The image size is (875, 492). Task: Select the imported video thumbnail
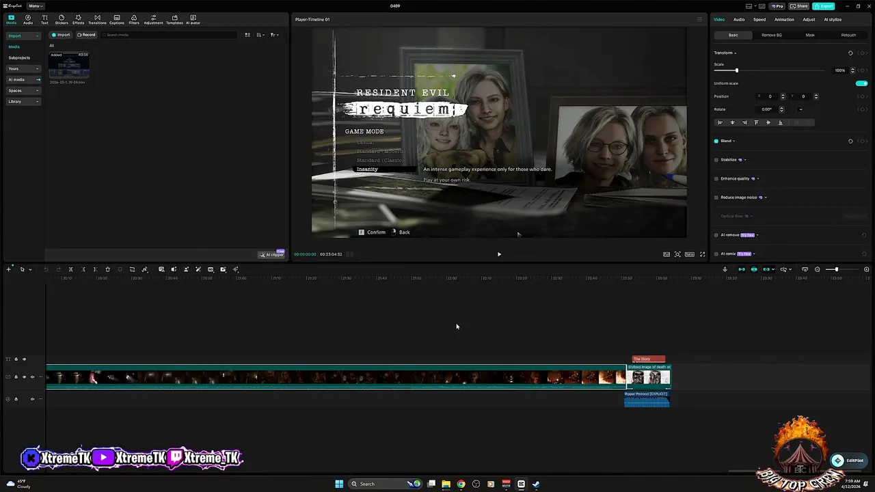tap(69, 66)
